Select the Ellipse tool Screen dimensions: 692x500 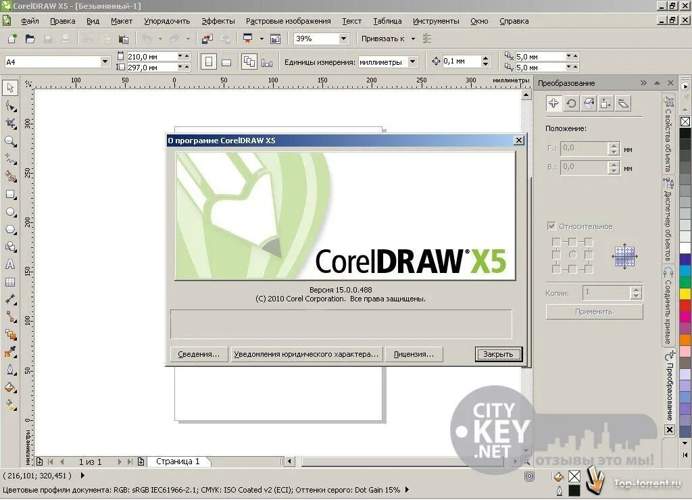(11, 212)
